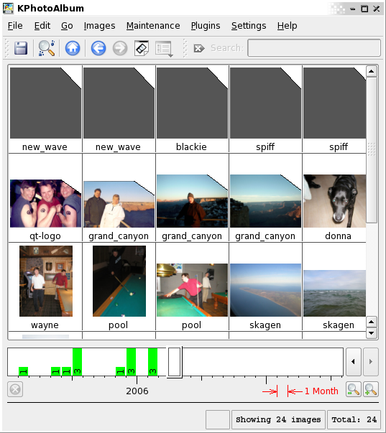Click the date bar selection handle

pos(174,362)
